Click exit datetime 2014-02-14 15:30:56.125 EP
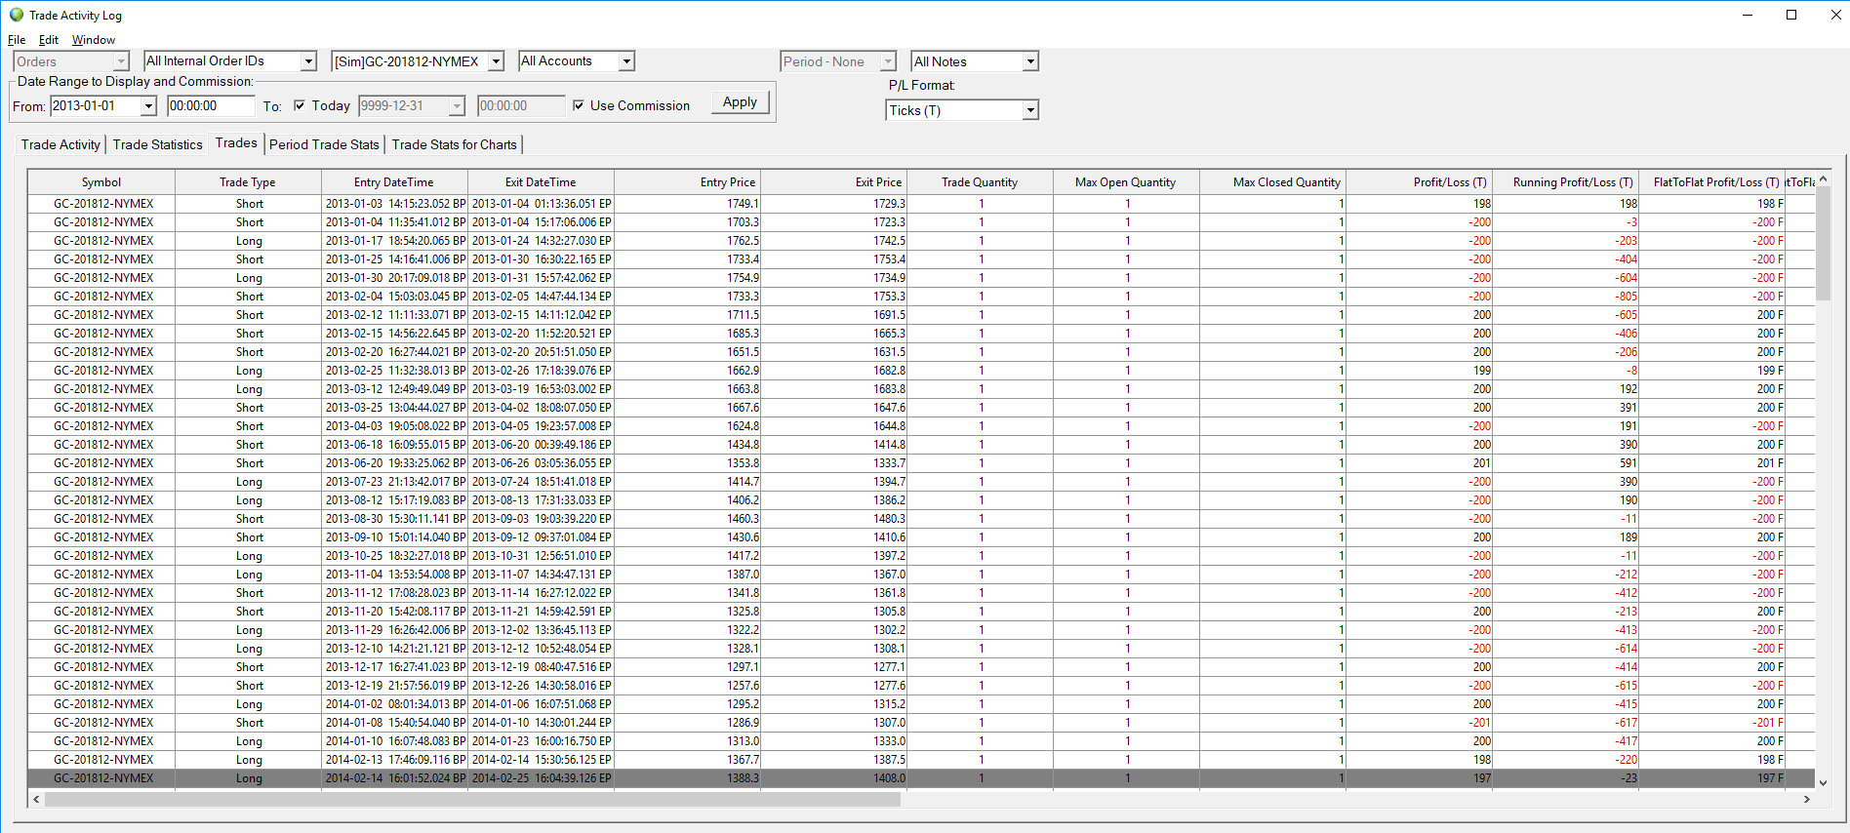This screenshot has height=833, width=1850. [x=541, y=760]
